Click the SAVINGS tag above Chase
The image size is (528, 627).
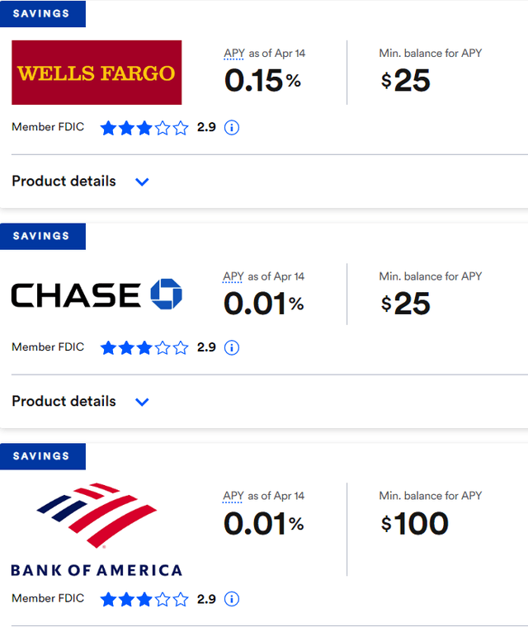(42, 235)
